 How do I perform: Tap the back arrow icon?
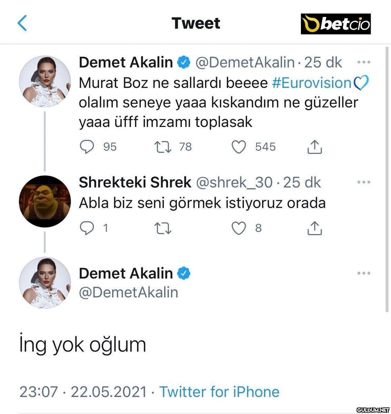[22, 23]
